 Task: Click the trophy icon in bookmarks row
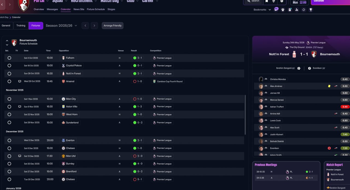tap(311, 10)
